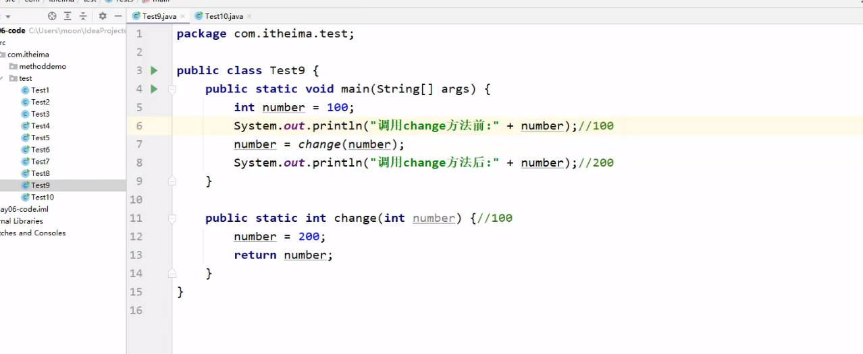Select Test8 class in project tree
The height and width of the screenshot is (354, 863).
tap(41, 174)
